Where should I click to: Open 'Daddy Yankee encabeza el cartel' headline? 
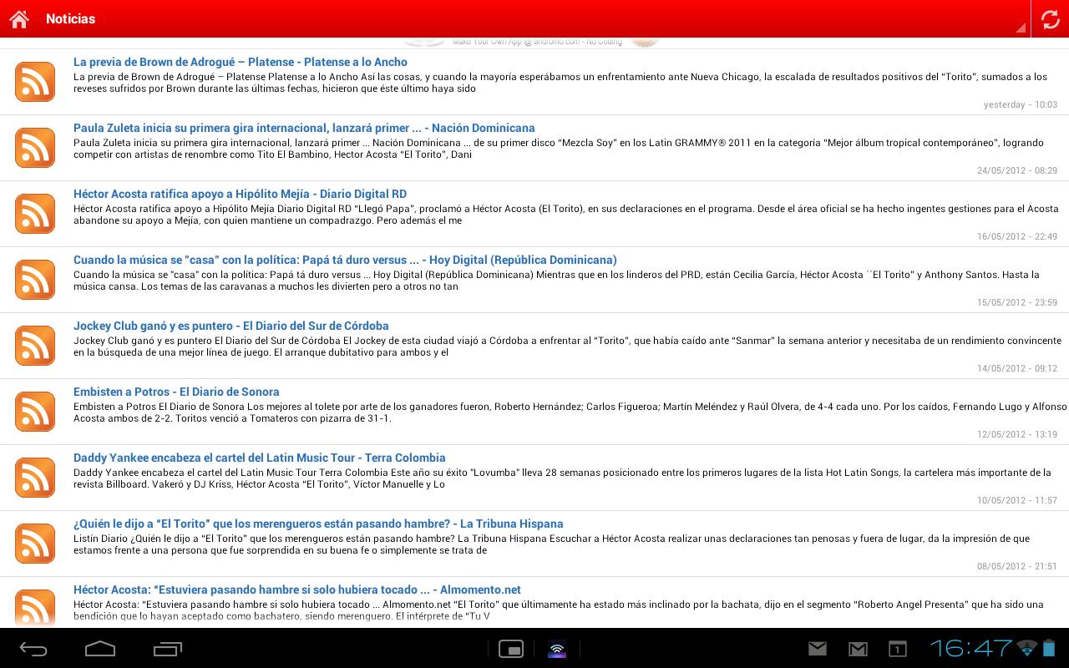click(x=260, y=458)
